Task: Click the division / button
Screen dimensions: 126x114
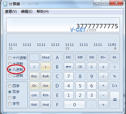Action: pos(103,76)
